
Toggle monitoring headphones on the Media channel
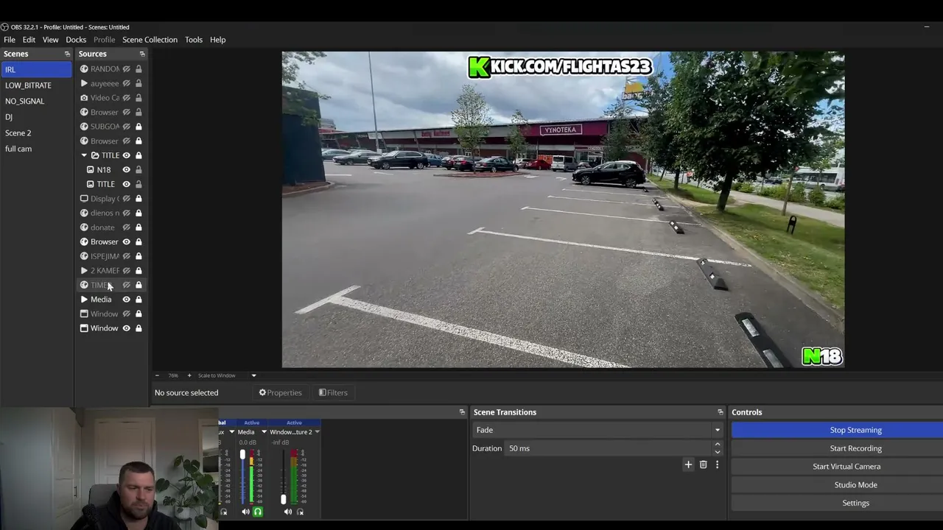point(258,512)
